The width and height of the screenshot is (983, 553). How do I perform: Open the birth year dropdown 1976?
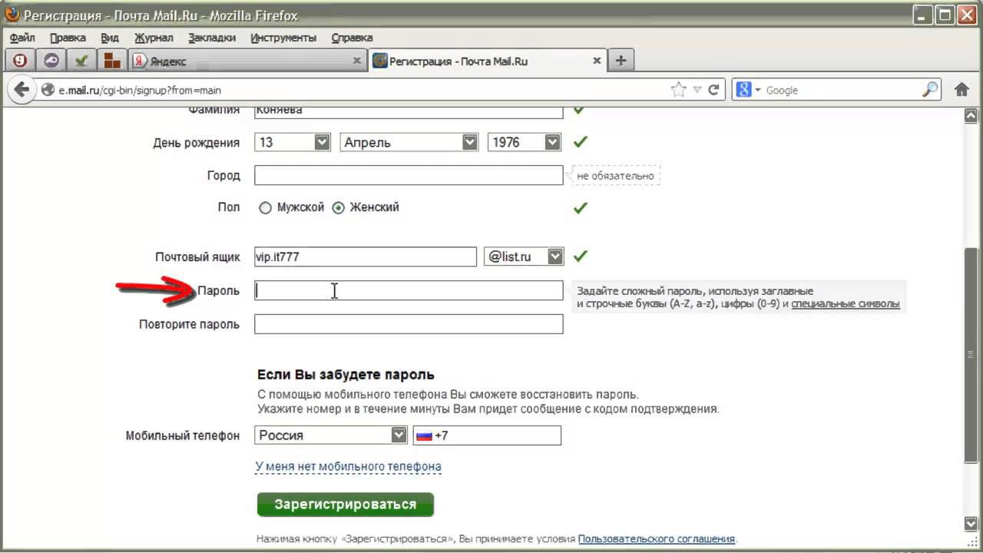click(525, 142)
